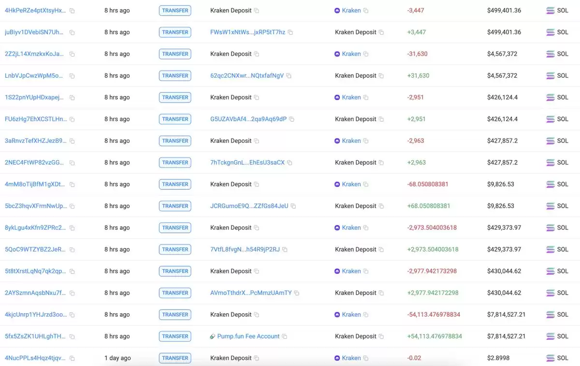
Task: Open address 62qc2CNXwr...NQtxfafNgV
Action: [x=247, y=76]
